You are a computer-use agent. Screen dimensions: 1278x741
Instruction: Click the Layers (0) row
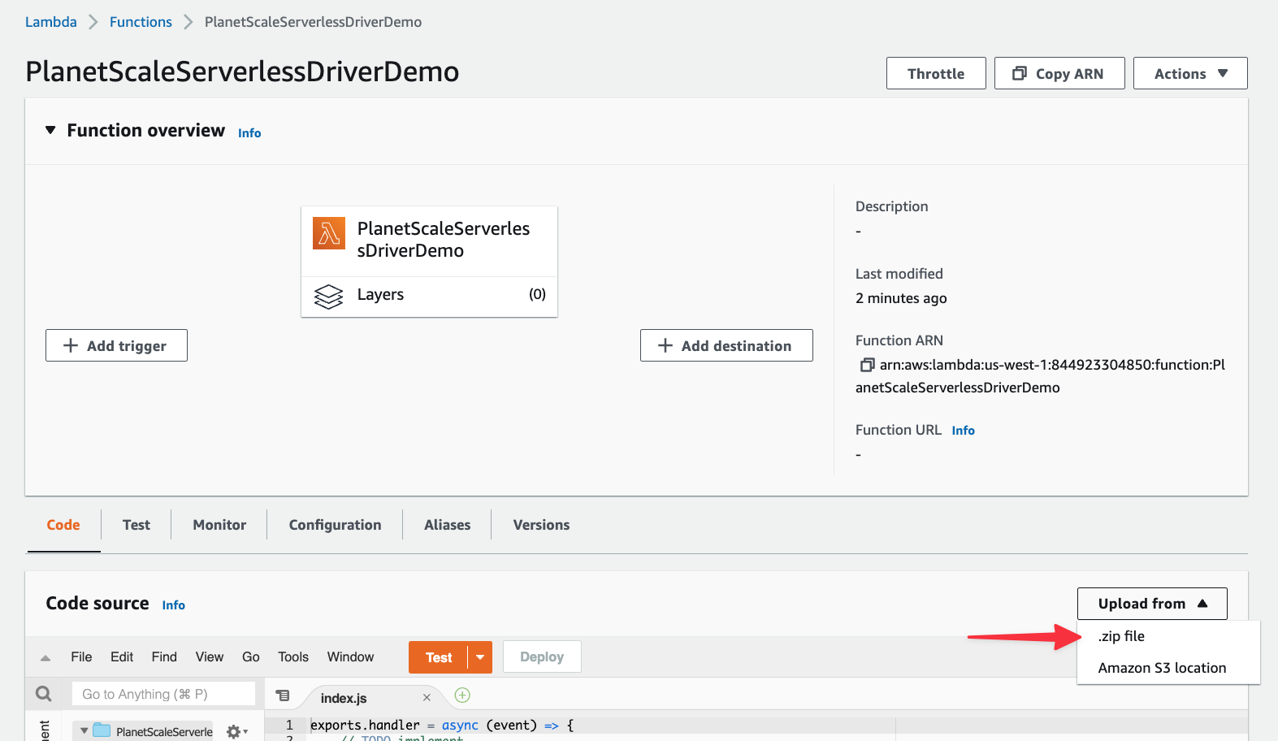click(429, 296)
